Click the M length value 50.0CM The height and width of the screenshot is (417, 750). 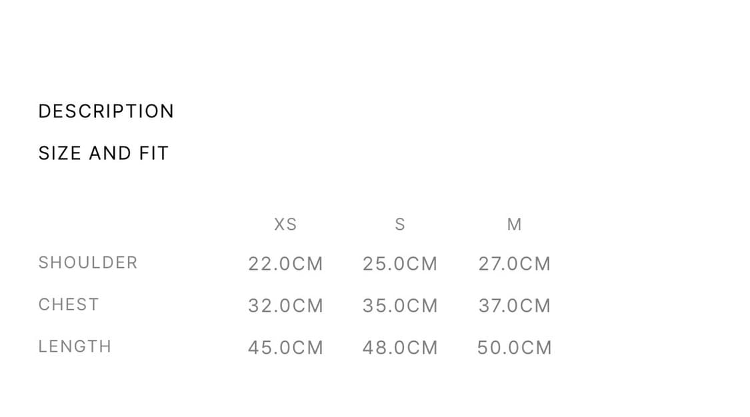[514, 348]
